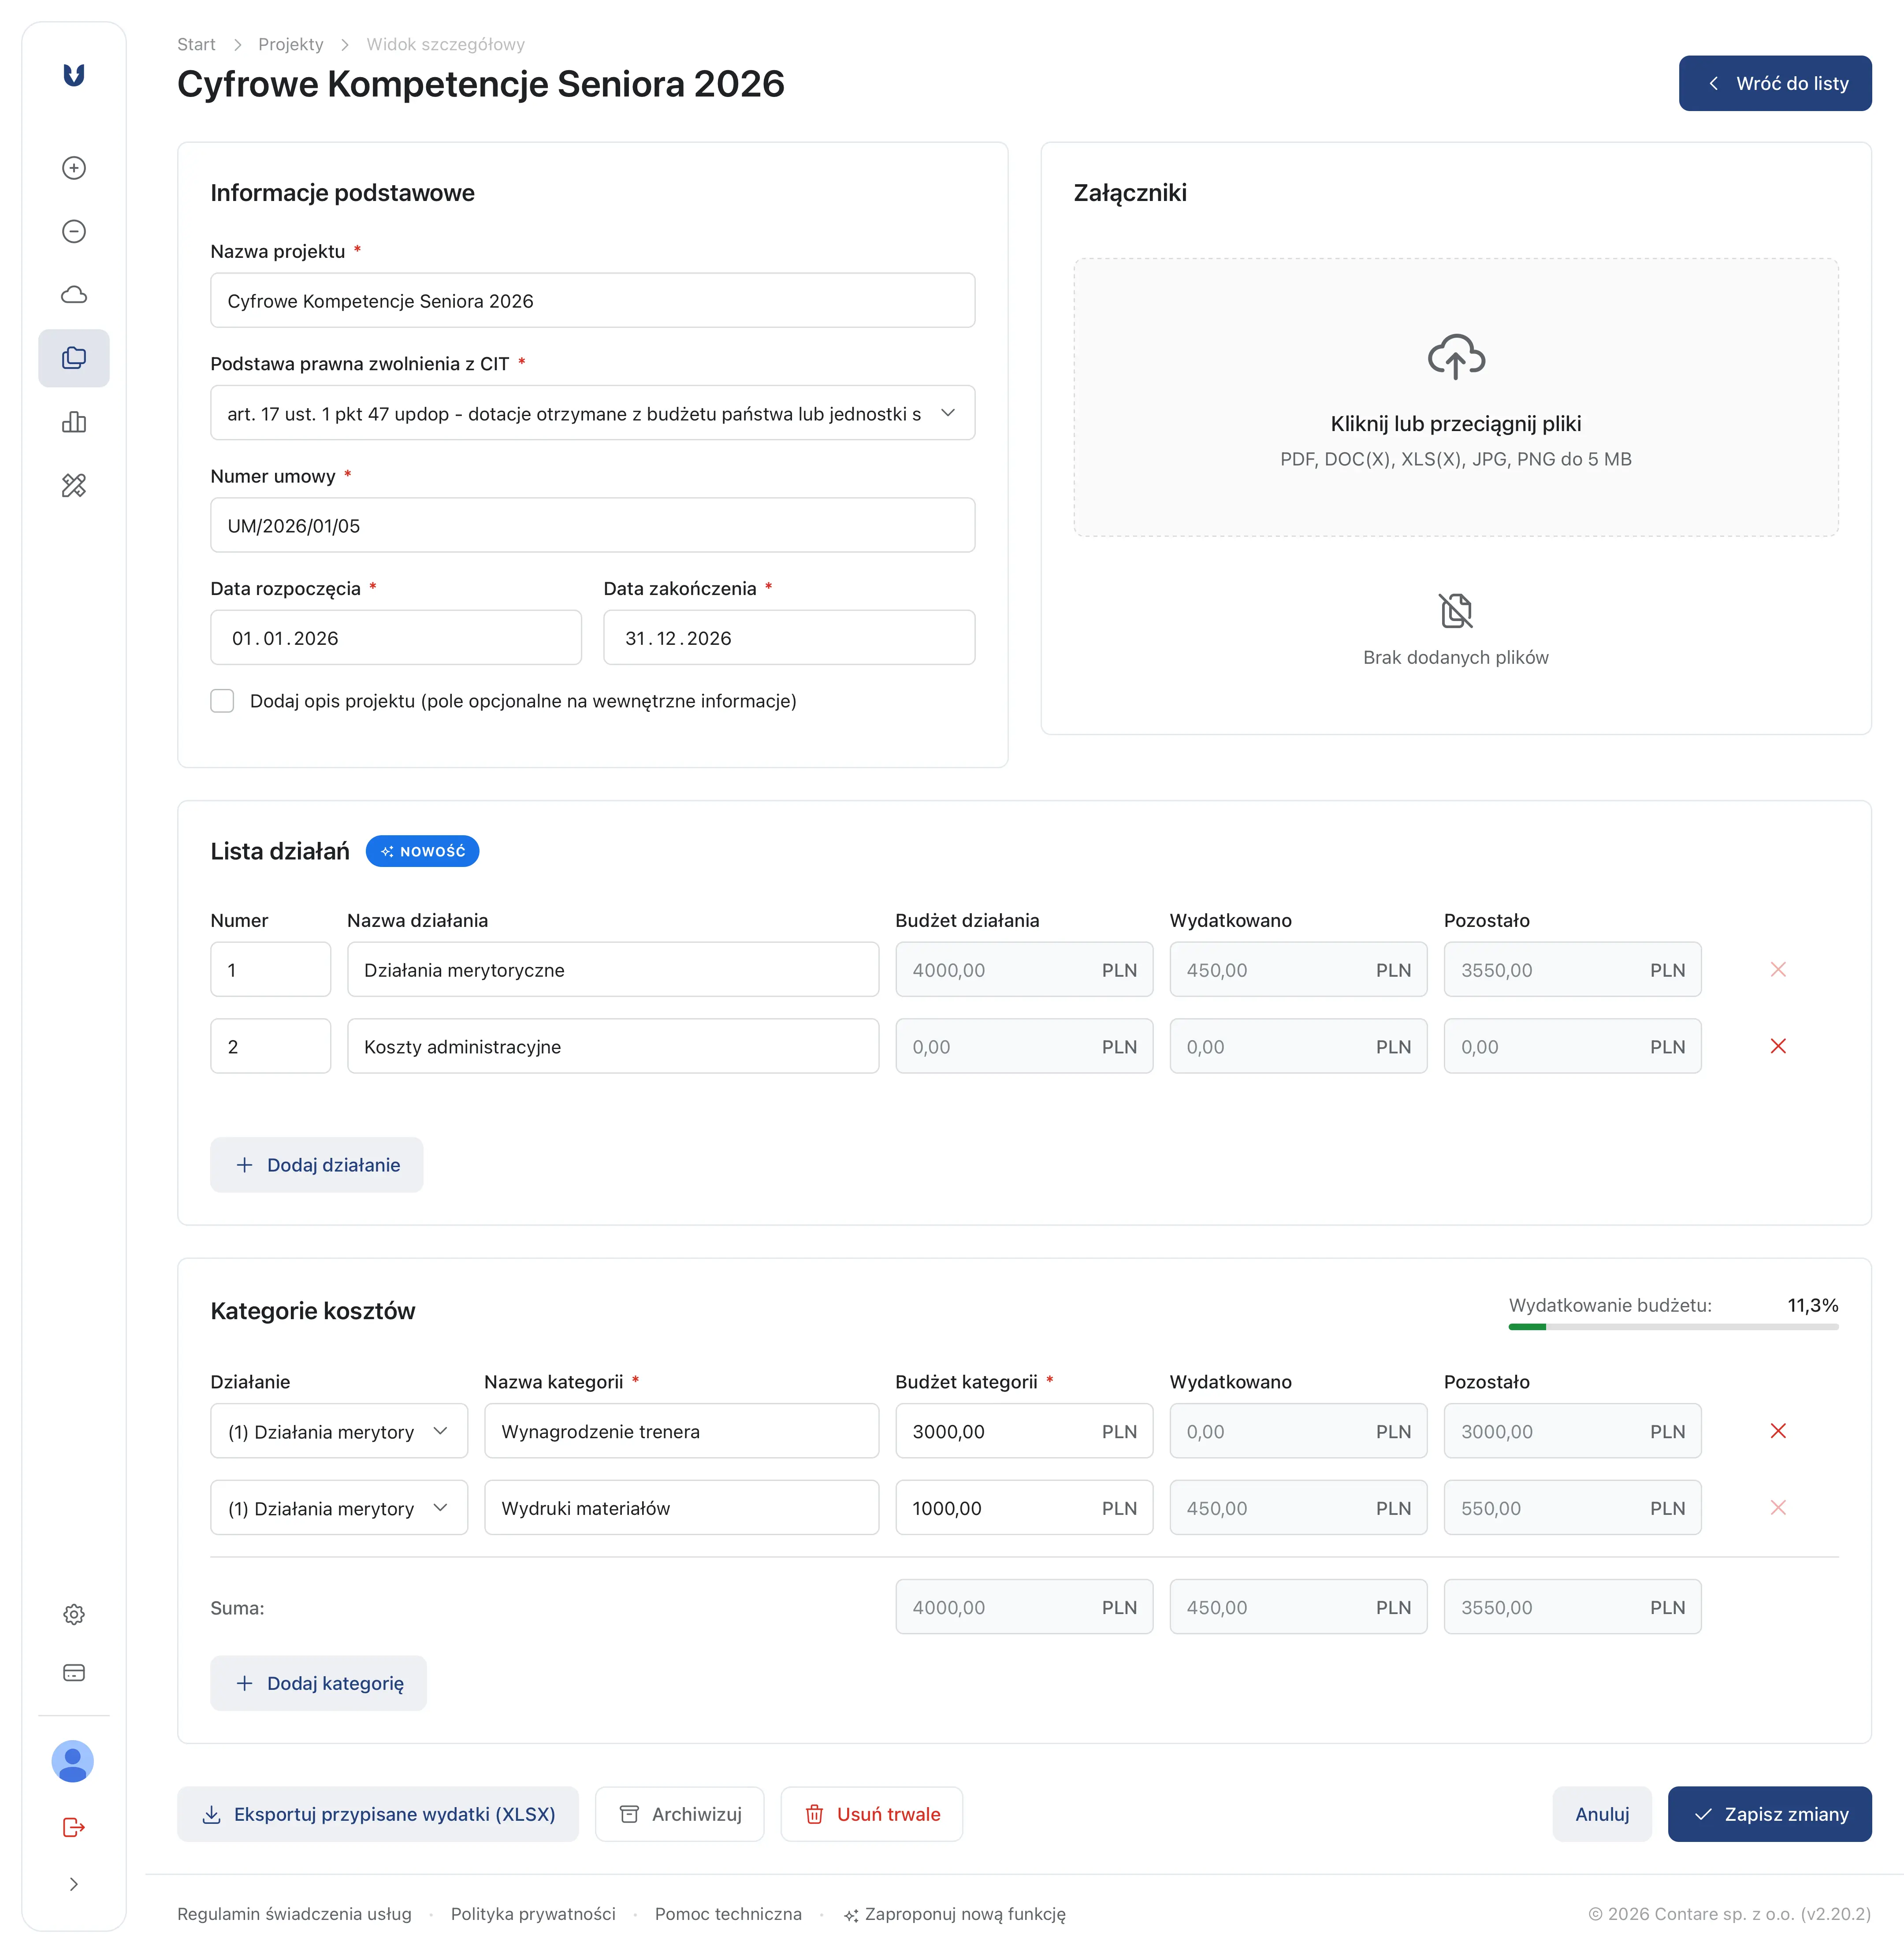
Task: Delete the Koszty administracyjne action row
Action: (x=1777, y=1046)
